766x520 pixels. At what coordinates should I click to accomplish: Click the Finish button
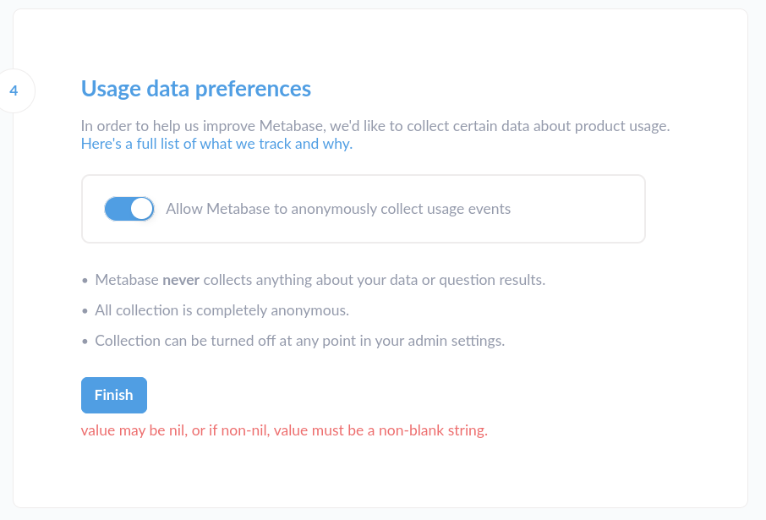coord(113,395)
